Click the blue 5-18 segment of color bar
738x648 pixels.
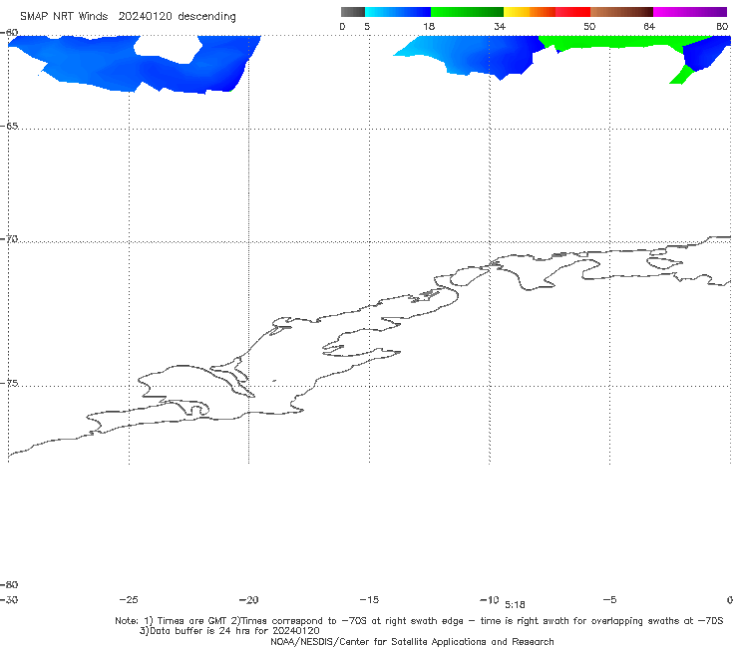(398, 12)
